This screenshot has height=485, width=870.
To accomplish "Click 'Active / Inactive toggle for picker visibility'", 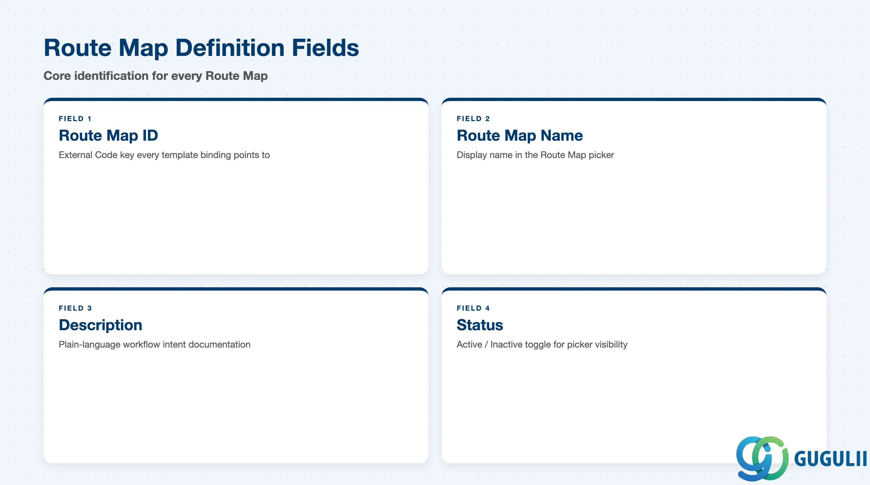I will pos(542,345).
